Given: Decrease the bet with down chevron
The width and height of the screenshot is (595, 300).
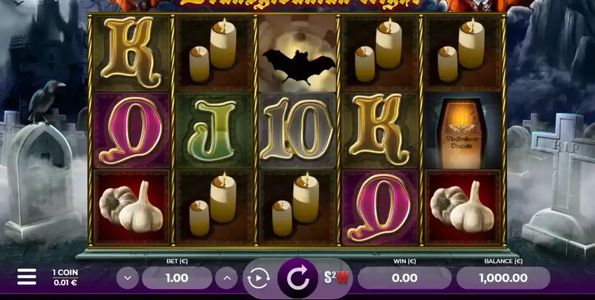Looking at the screenshot, I should [128, 278].
